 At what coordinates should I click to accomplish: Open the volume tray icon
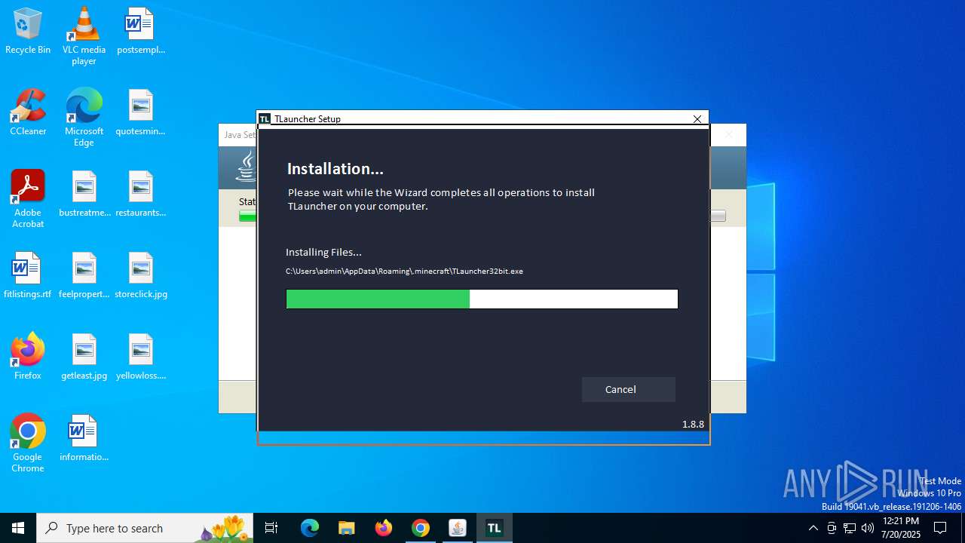pyautogui.click(x=868, y=528)
